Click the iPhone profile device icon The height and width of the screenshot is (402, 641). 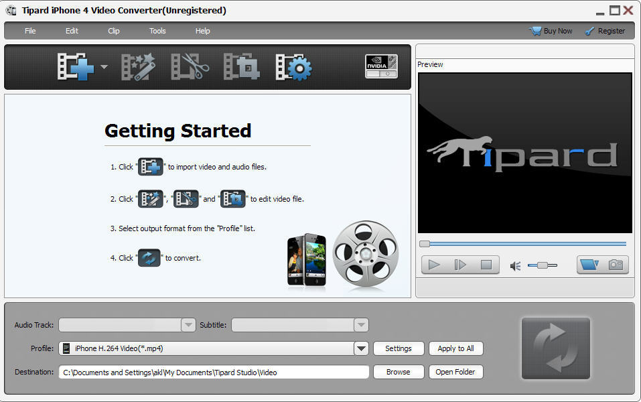click(x=66, y=348)
